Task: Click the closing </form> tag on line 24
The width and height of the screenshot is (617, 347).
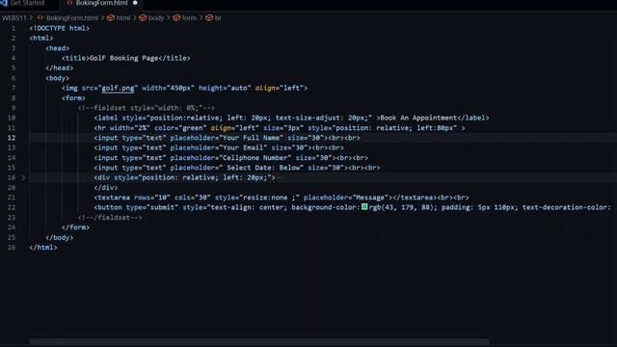Action: tap(75, 227)
